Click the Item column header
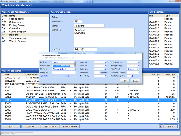Image resolution: width=181 pixels, height=136 pixels. (14, 75)
